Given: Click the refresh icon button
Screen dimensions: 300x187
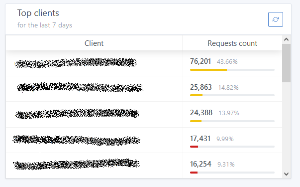Looking at the screenshot, I should tap(276, 19).
